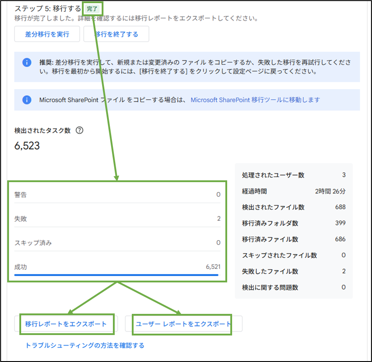Click the blue 成功 progress bar
Screen dimensions: 372x362
pos(116,275)
